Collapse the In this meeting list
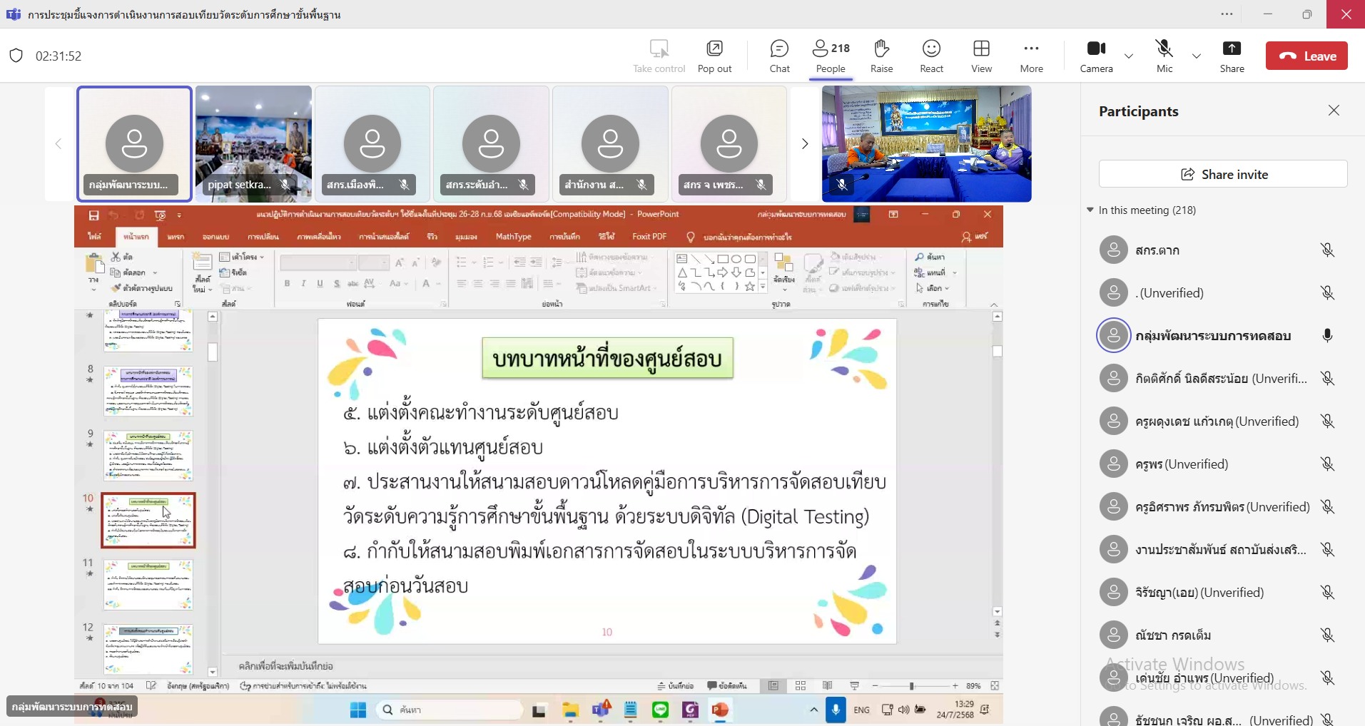1365x726 pixels. pyautogui.click(x=1090, y=210)
